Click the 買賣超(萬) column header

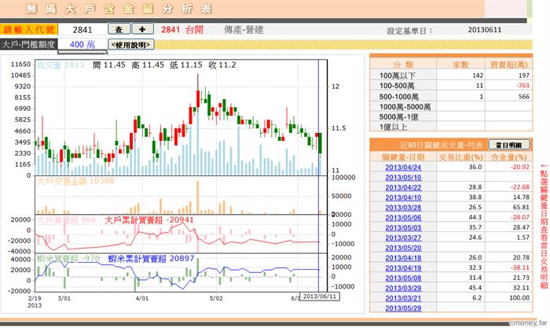coord(508,64)
